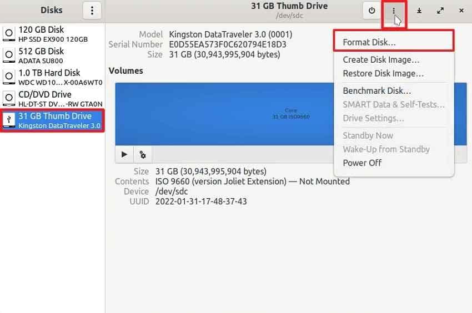Viewport: 472px width, 313px height.
Task: Select ADATA SU800 disk label
Action: point(41,61)
